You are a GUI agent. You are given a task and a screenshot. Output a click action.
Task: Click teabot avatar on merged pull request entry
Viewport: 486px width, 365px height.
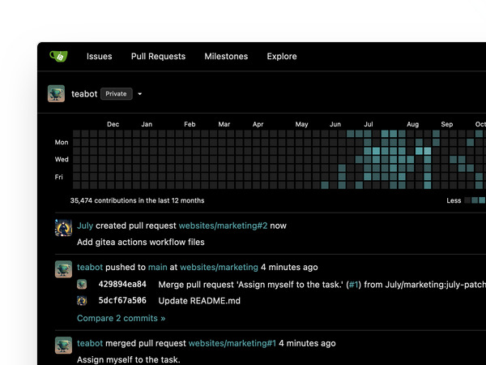click(63, 346)
